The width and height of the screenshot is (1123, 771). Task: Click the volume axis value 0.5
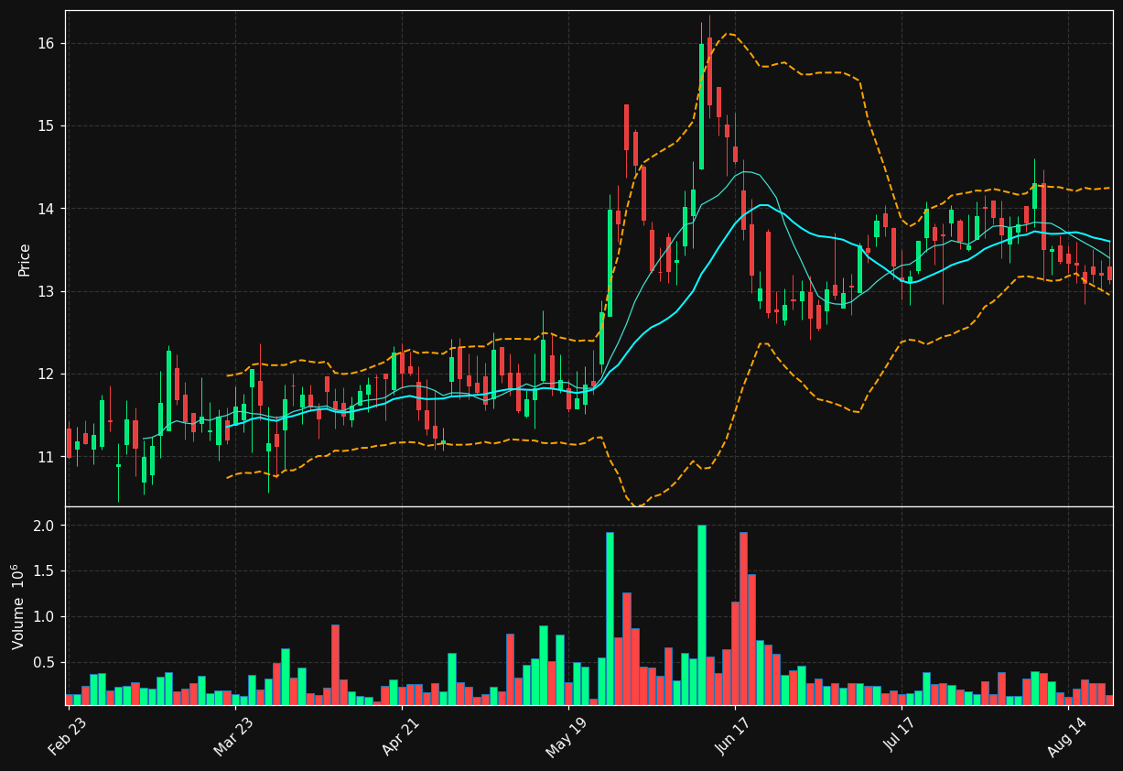(45, 663)
